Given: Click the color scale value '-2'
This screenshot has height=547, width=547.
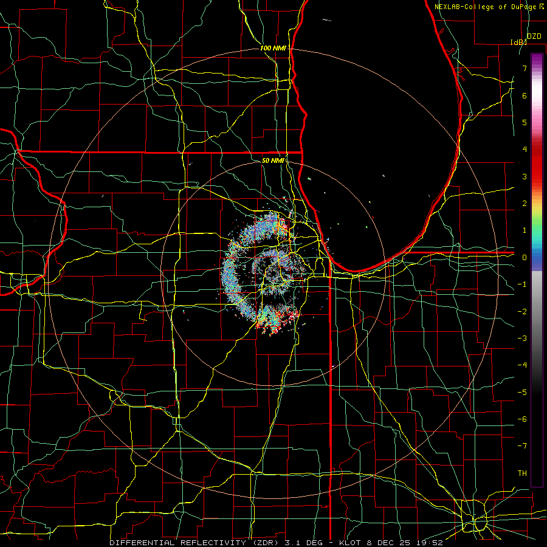Looking at the screenshot, I should (x=522, y=312).
